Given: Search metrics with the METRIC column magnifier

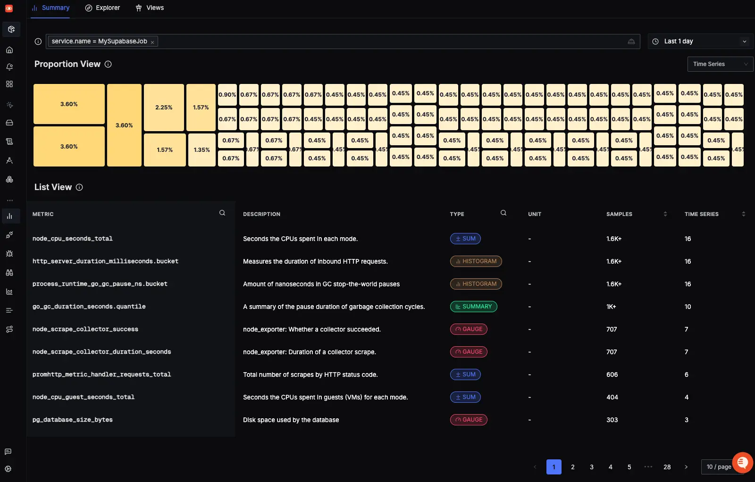Looking at the screenshot, I should (222, 213).
